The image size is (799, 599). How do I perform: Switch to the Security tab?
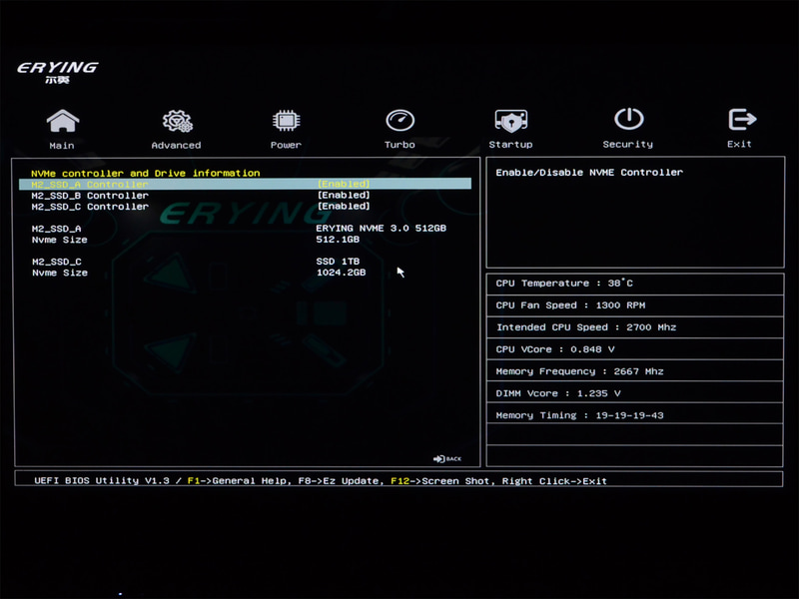628,130
